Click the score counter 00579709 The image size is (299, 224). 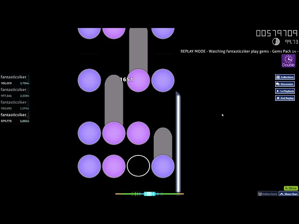[277, 33]
